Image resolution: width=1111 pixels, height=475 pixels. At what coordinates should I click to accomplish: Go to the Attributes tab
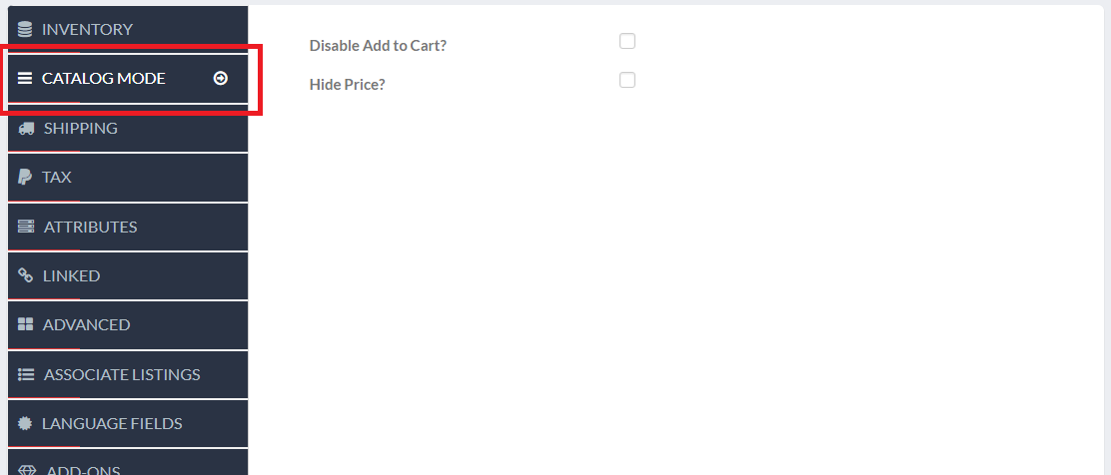point(128,227)
